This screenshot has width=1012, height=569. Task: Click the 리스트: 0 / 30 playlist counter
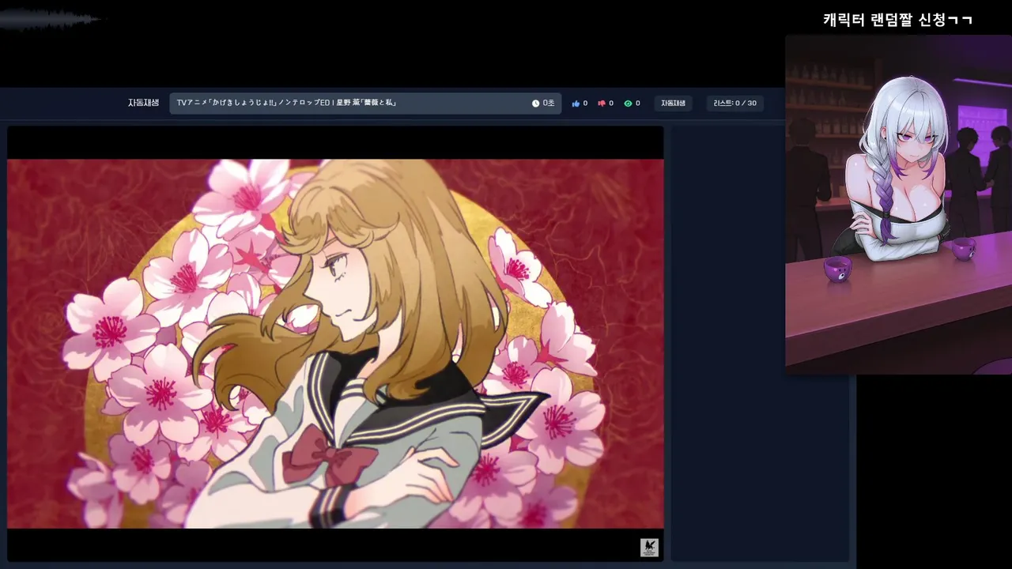734,104
